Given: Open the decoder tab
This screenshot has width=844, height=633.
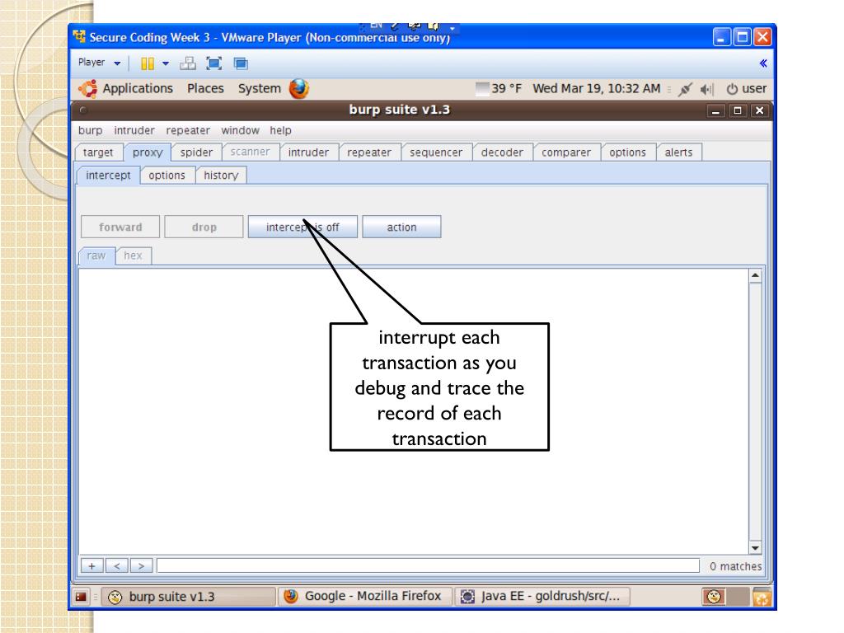Looking at the screenshot, I should tap(502, 152).
